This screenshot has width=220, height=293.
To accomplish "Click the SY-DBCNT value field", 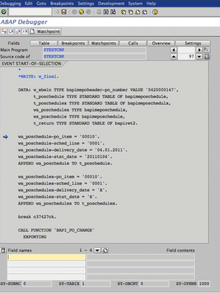I will (154, 284).
